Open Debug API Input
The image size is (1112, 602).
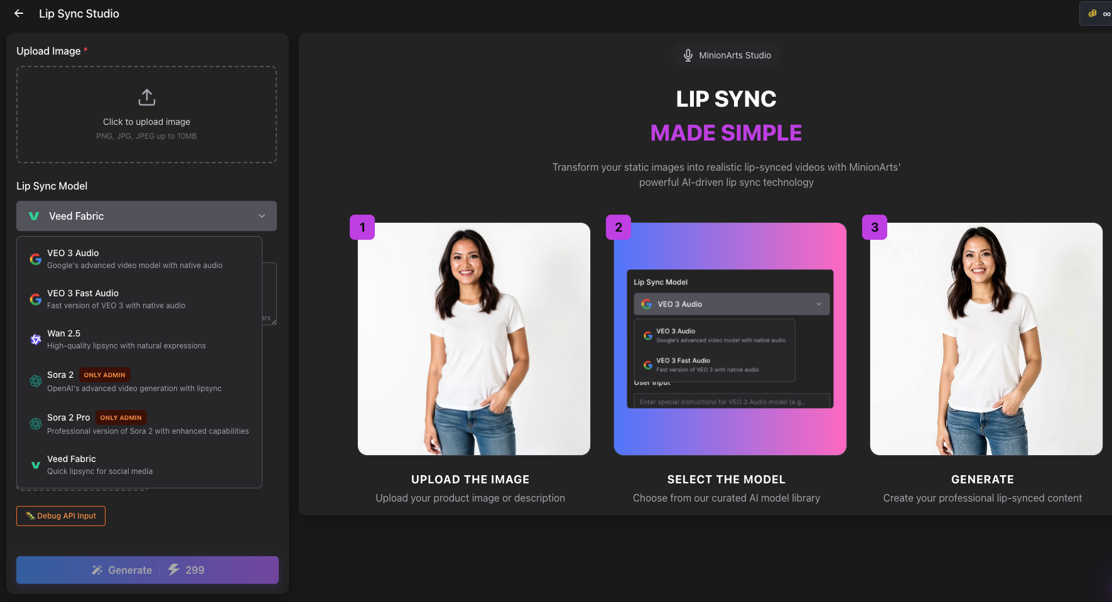tap(60, 515)
